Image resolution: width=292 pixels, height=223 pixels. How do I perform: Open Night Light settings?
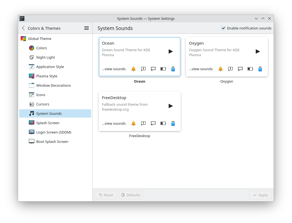[46, 57]
